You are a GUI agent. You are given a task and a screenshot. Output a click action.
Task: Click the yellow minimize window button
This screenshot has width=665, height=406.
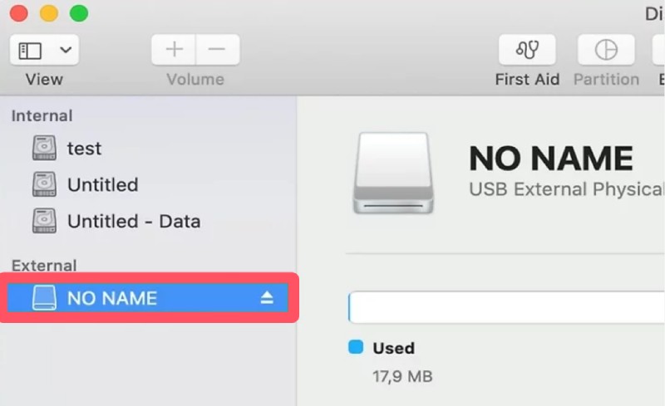click(x=49, y=13)
